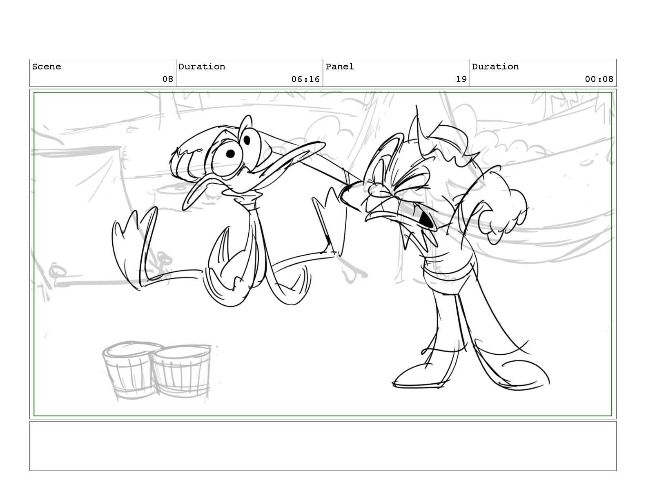The height and width of the screenshot is (500, 646).
Task: Click the panel duration value 00:08
Action: pyautogui.click(x=599, y=79)
